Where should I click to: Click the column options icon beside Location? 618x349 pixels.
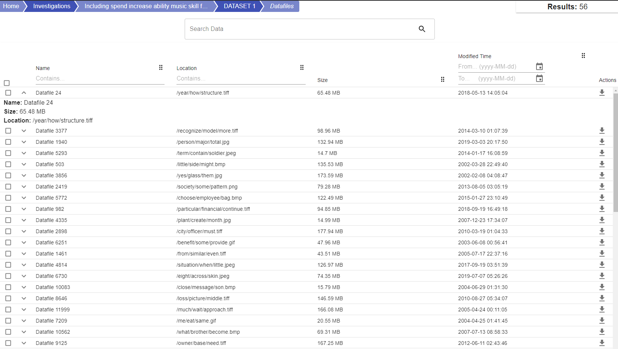[302, 67]
